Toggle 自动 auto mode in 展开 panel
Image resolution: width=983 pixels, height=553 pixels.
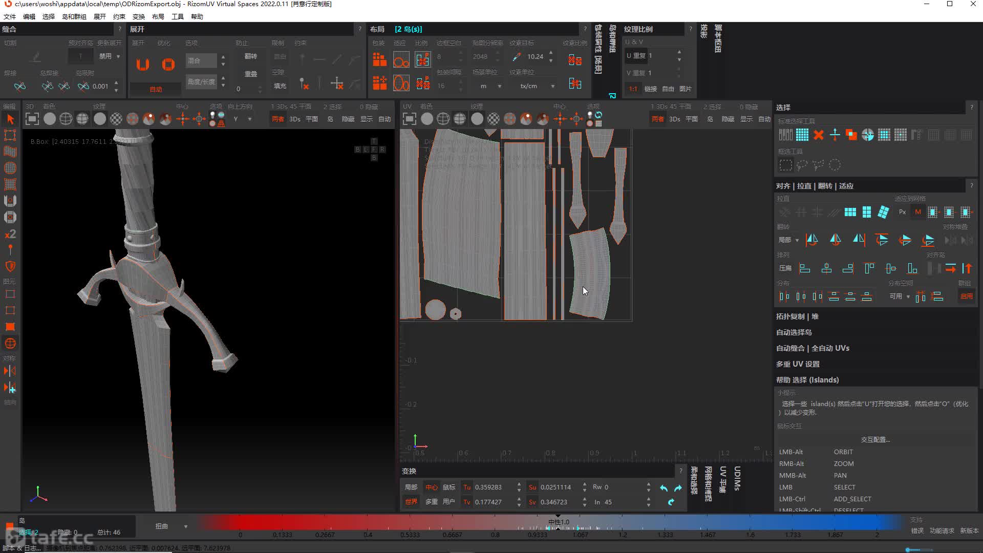click(156, 89)
